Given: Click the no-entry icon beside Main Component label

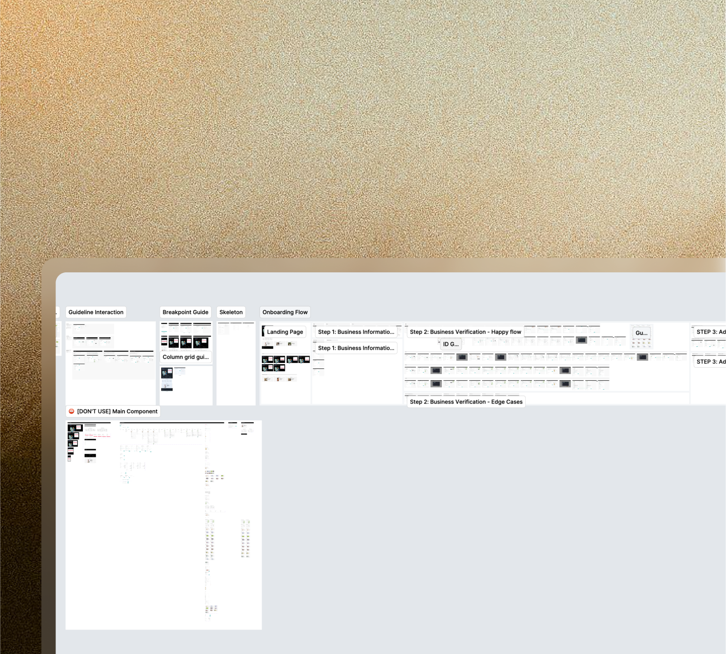Looking at the screenshot, I should point(71,411).
